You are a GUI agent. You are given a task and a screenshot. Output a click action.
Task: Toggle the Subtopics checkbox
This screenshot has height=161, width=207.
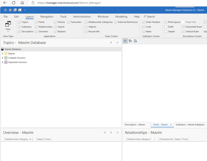click(x=19, y=27)
